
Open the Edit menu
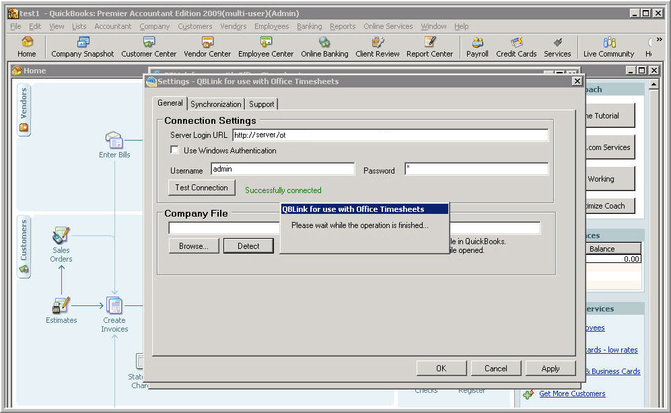pyautogui.click(x=35, y=26)
